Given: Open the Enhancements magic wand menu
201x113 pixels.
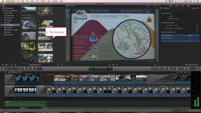Looking at the screenshot, I should pyautogui.click(x=154, y=69).
